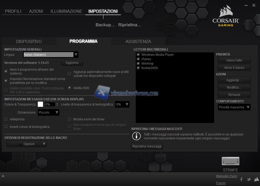Click the info icon under hidden messages
260x186 pixels.
point(136,136)
